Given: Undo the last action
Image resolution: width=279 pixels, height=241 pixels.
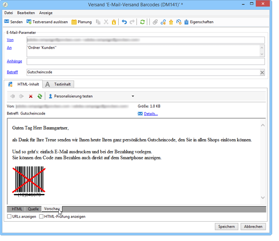Looking at the screenshot, I should click(124, 22).
